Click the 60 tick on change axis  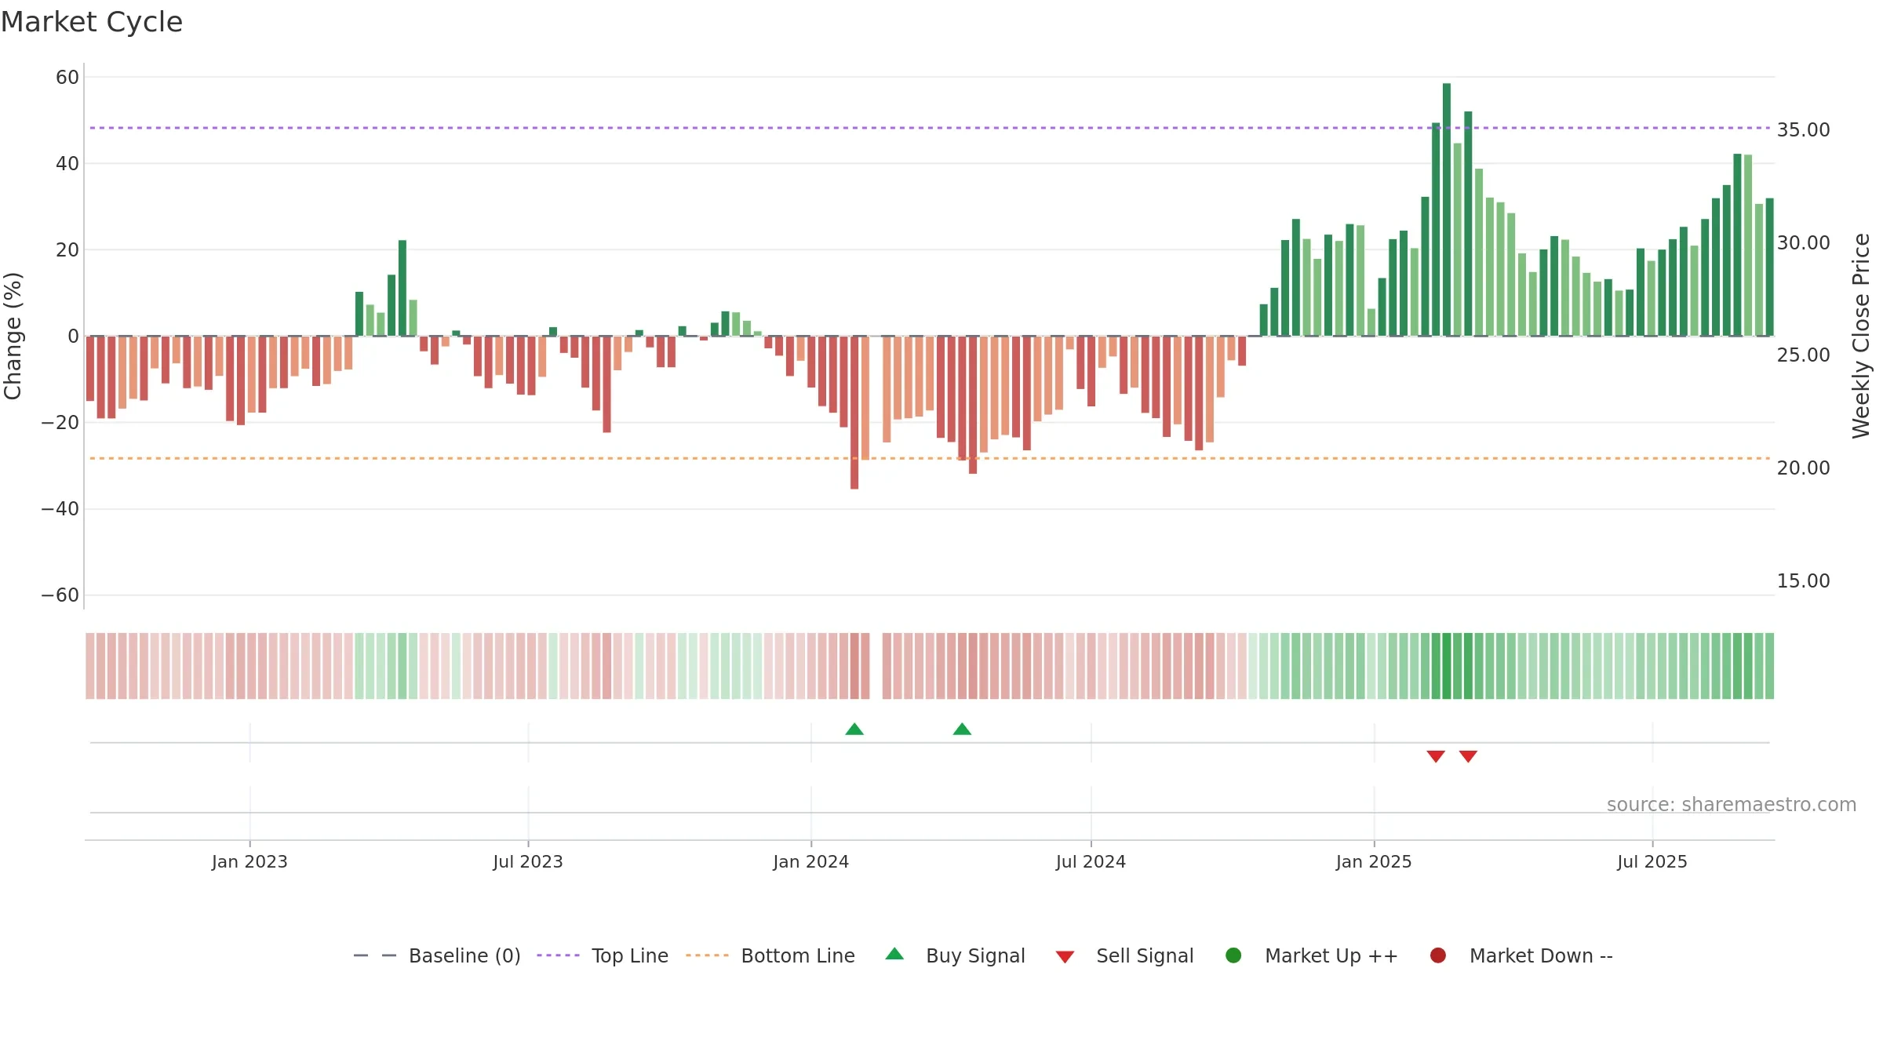(x=67, y=78)
